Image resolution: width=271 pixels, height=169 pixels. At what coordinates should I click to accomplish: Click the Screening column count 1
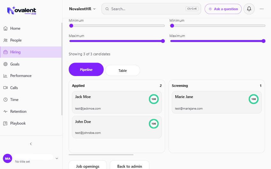(261, 86)
